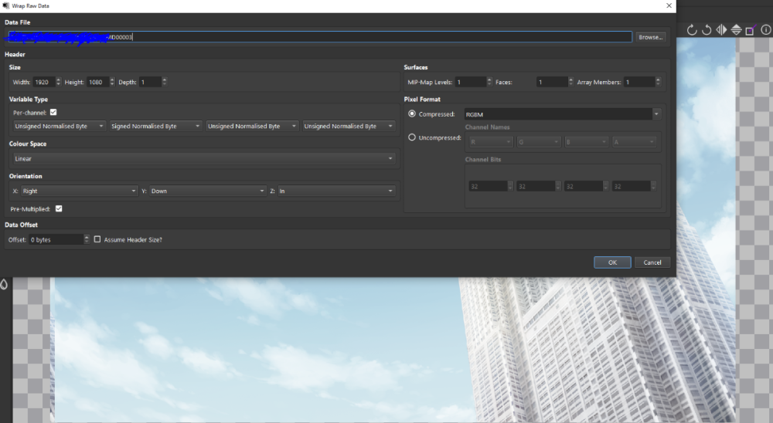
Task: Choose the Compressed pixel format option
Action: pyautogui.click(x=411, y=113)
